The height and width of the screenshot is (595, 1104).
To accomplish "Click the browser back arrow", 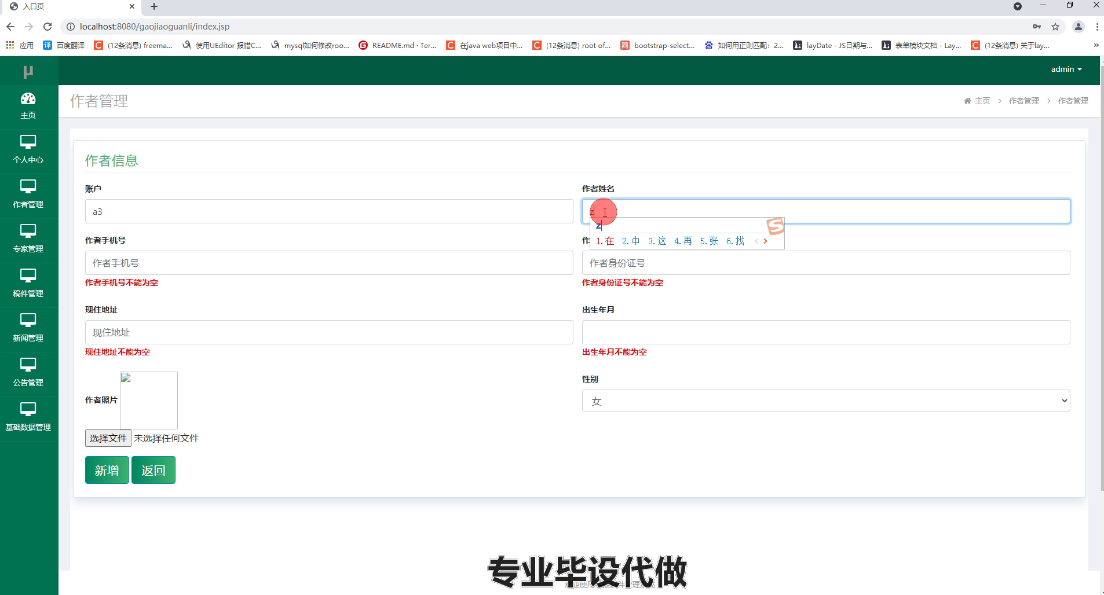I will (10, 27).
